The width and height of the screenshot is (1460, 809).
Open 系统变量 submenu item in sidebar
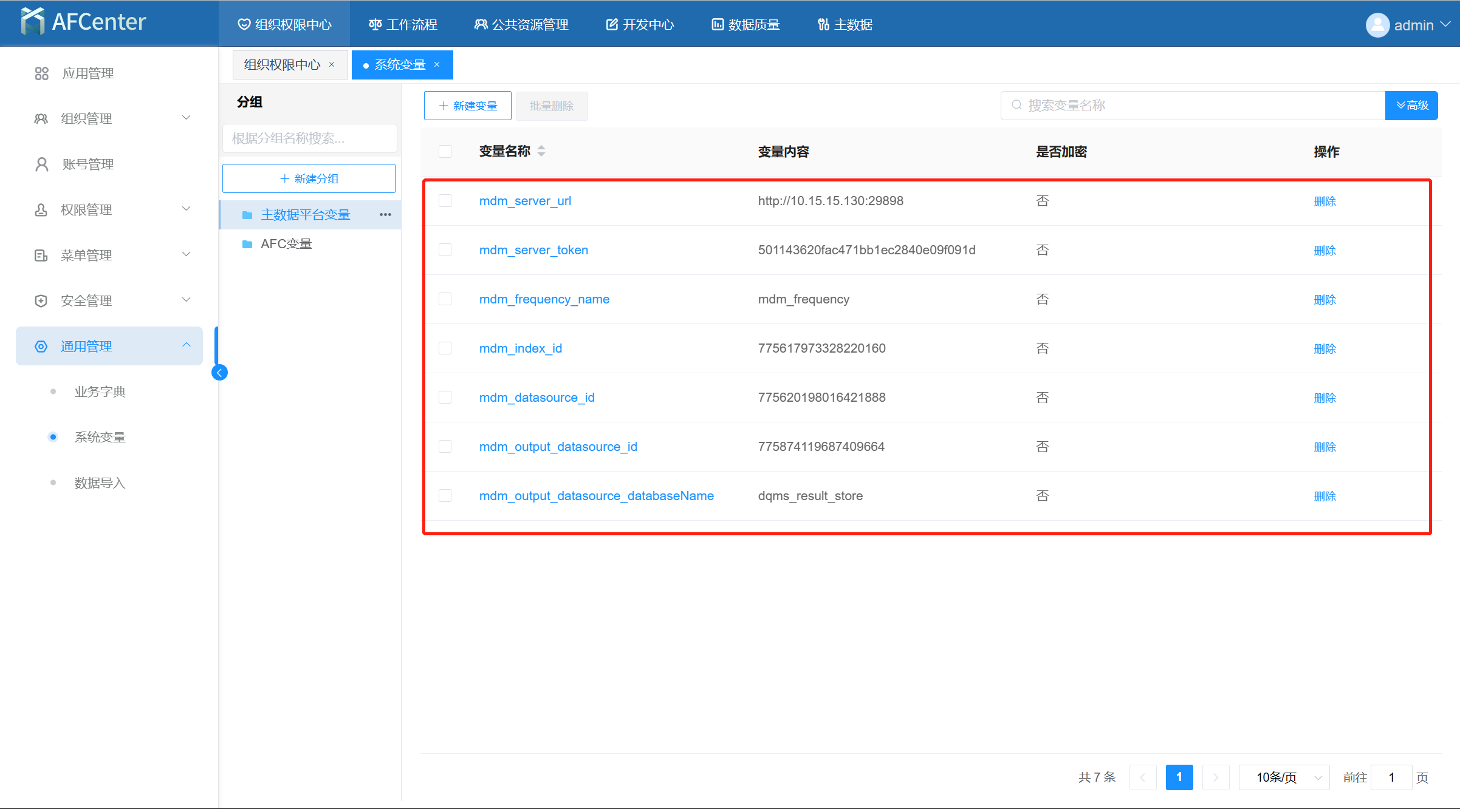[100, 438]
